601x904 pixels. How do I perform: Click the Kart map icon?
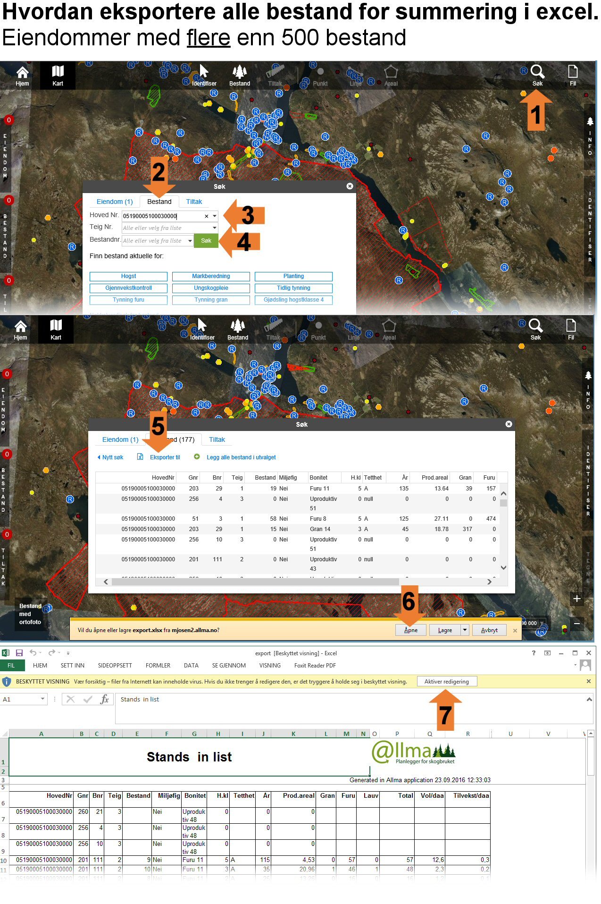pyautogui.click(x=58, y=74)
